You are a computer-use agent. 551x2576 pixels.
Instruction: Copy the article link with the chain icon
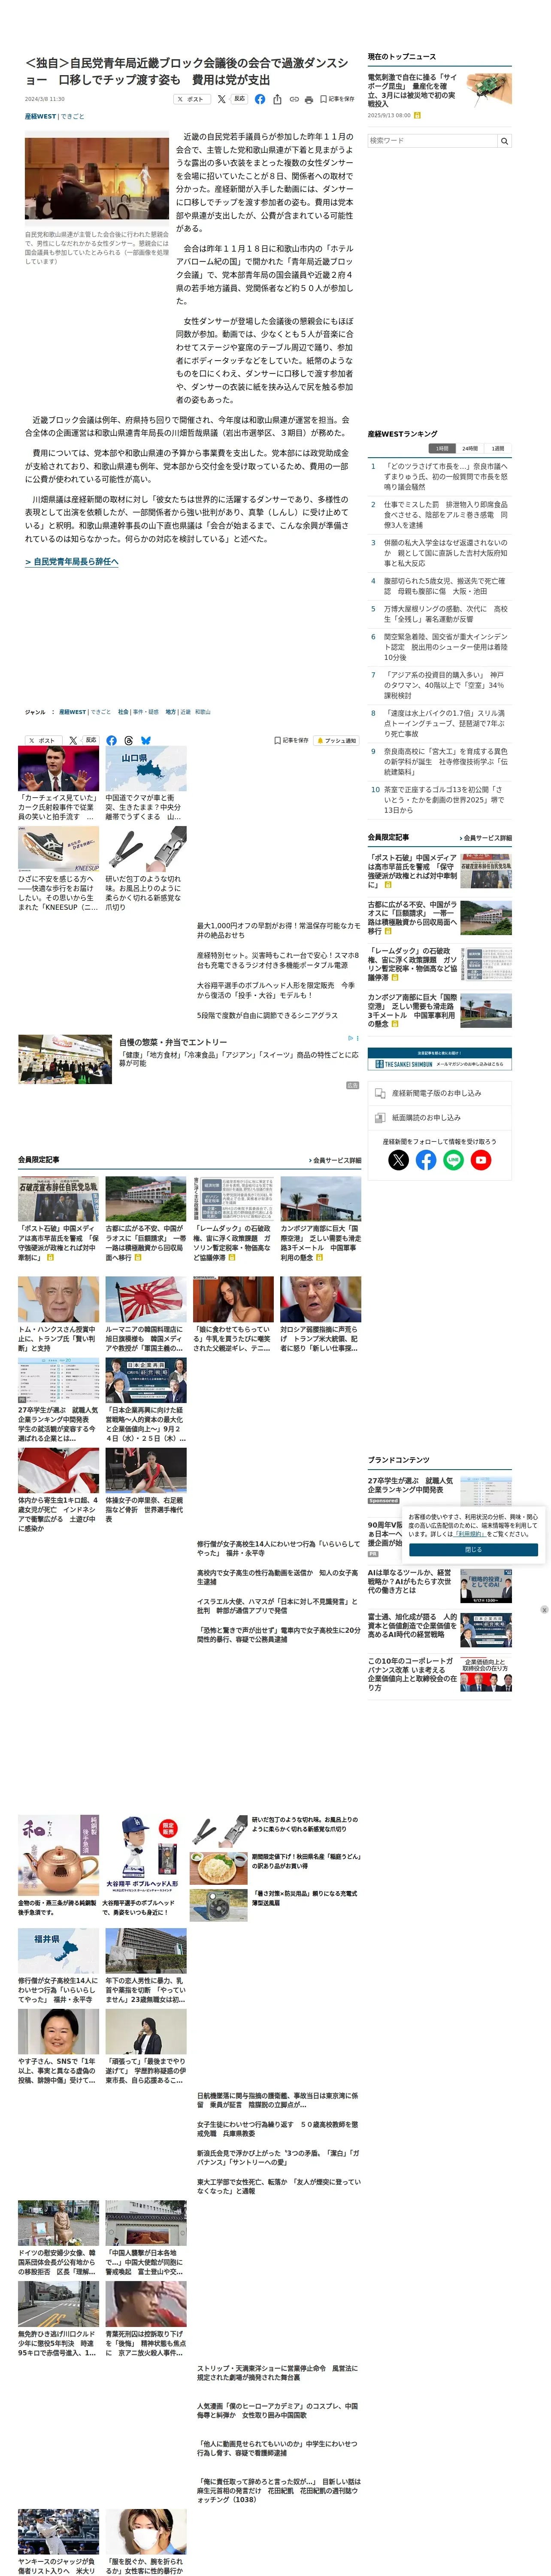tap(294, 99)
